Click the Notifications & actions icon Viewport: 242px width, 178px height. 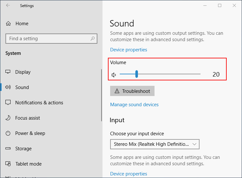[8, 102]
